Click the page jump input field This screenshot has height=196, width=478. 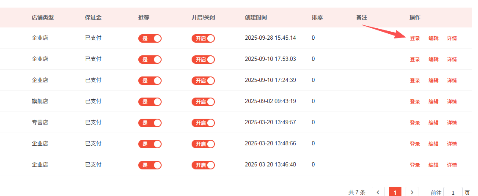453,192
